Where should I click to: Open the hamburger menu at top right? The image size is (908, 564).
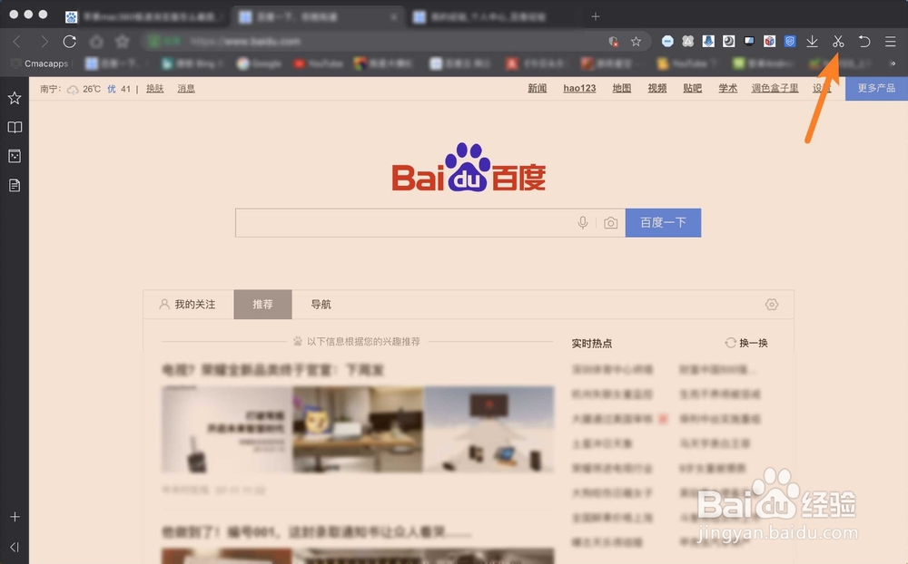point(890,41)
